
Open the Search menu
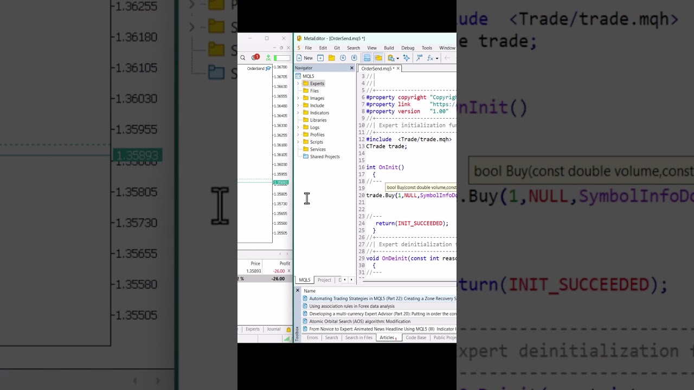pyautogui.click(x=354, y=48)
